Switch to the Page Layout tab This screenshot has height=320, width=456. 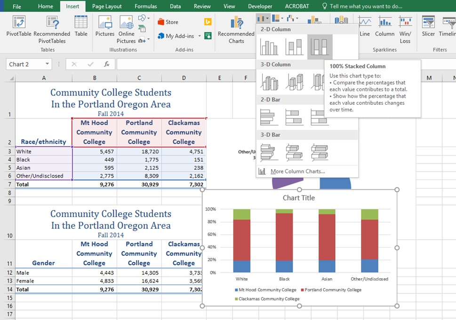tap(107, 6)
